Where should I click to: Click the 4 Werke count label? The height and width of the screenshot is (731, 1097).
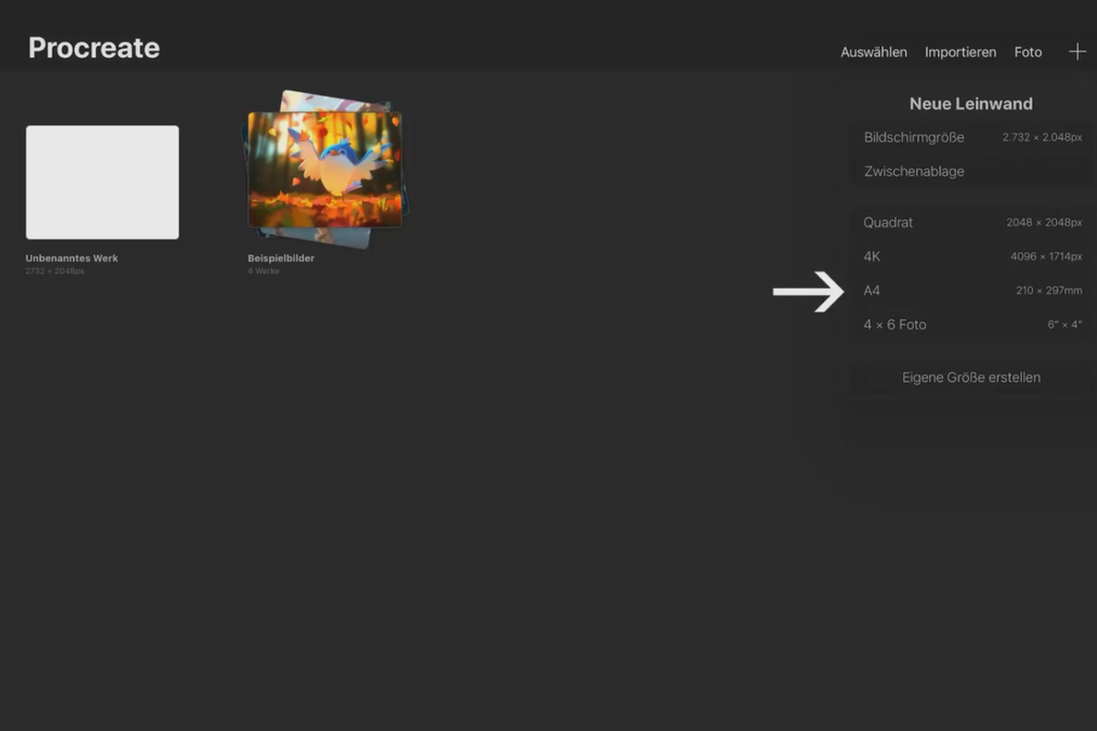263,271
